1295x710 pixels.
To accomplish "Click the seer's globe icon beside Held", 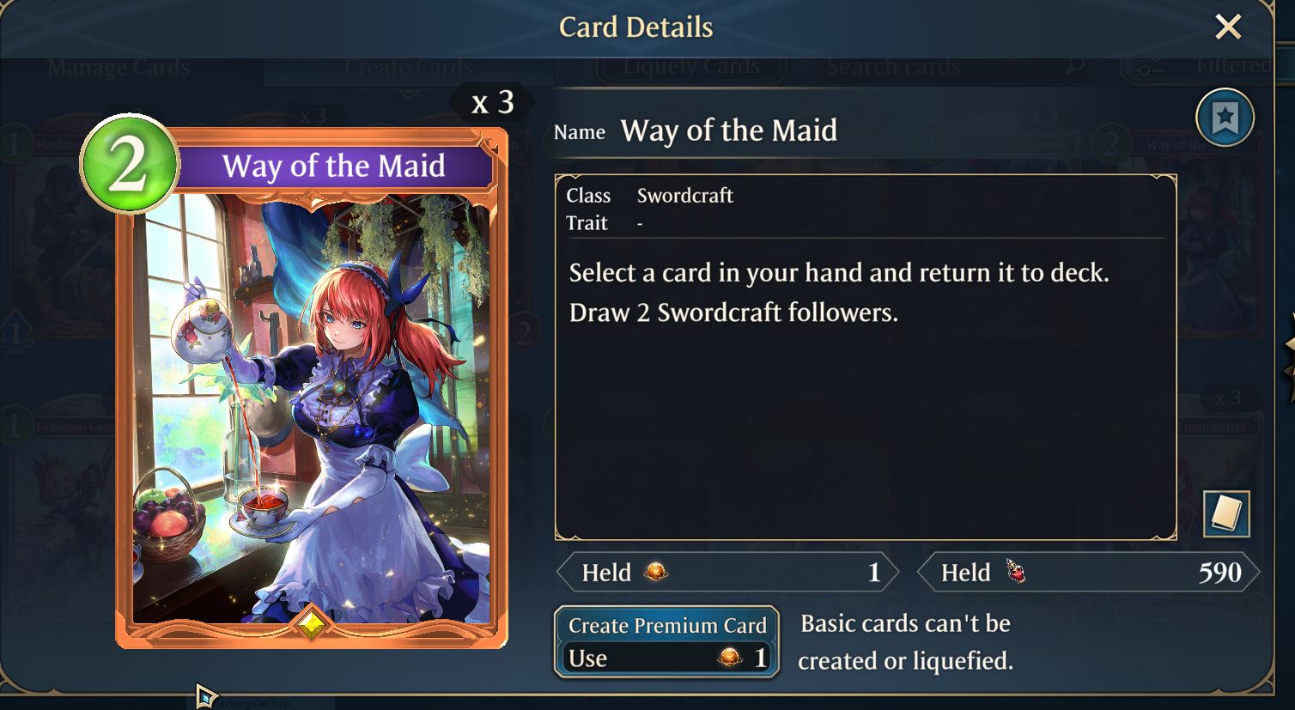I will [x=656, y=572].
